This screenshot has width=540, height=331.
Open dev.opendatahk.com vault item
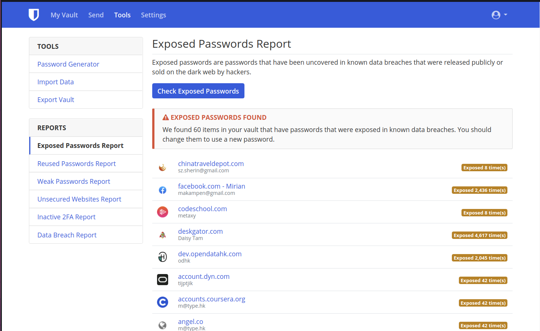[210, 254]
